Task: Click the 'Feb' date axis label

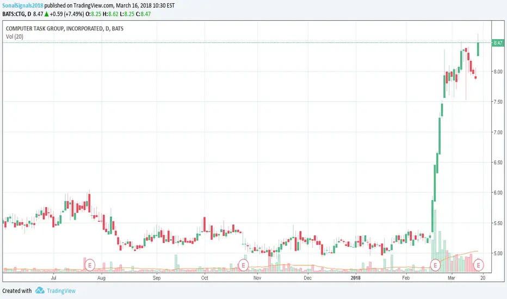Action: 406,278
